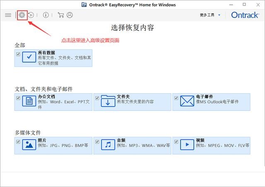
Task: Close the EasyRecovery window
Action: pyautogui.click(x=258, y=5)
